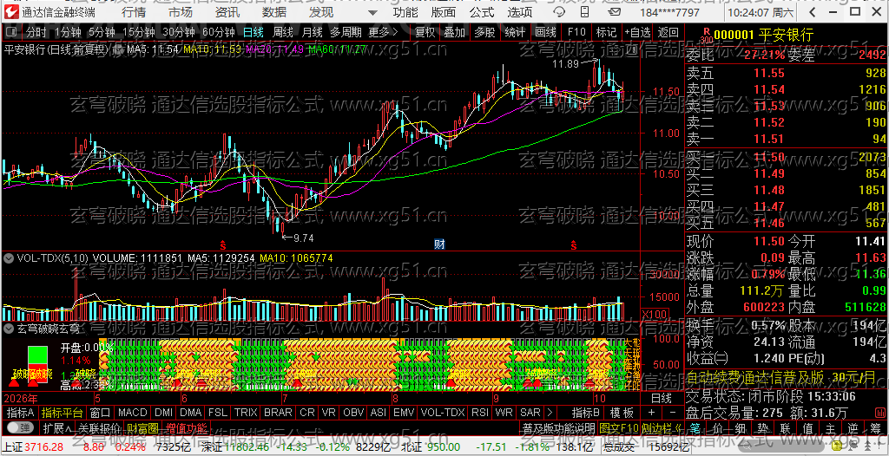The width and height of the screenshot is (889, 456).
Task: Click the 返回 button
Action: [x=668, y=32]
